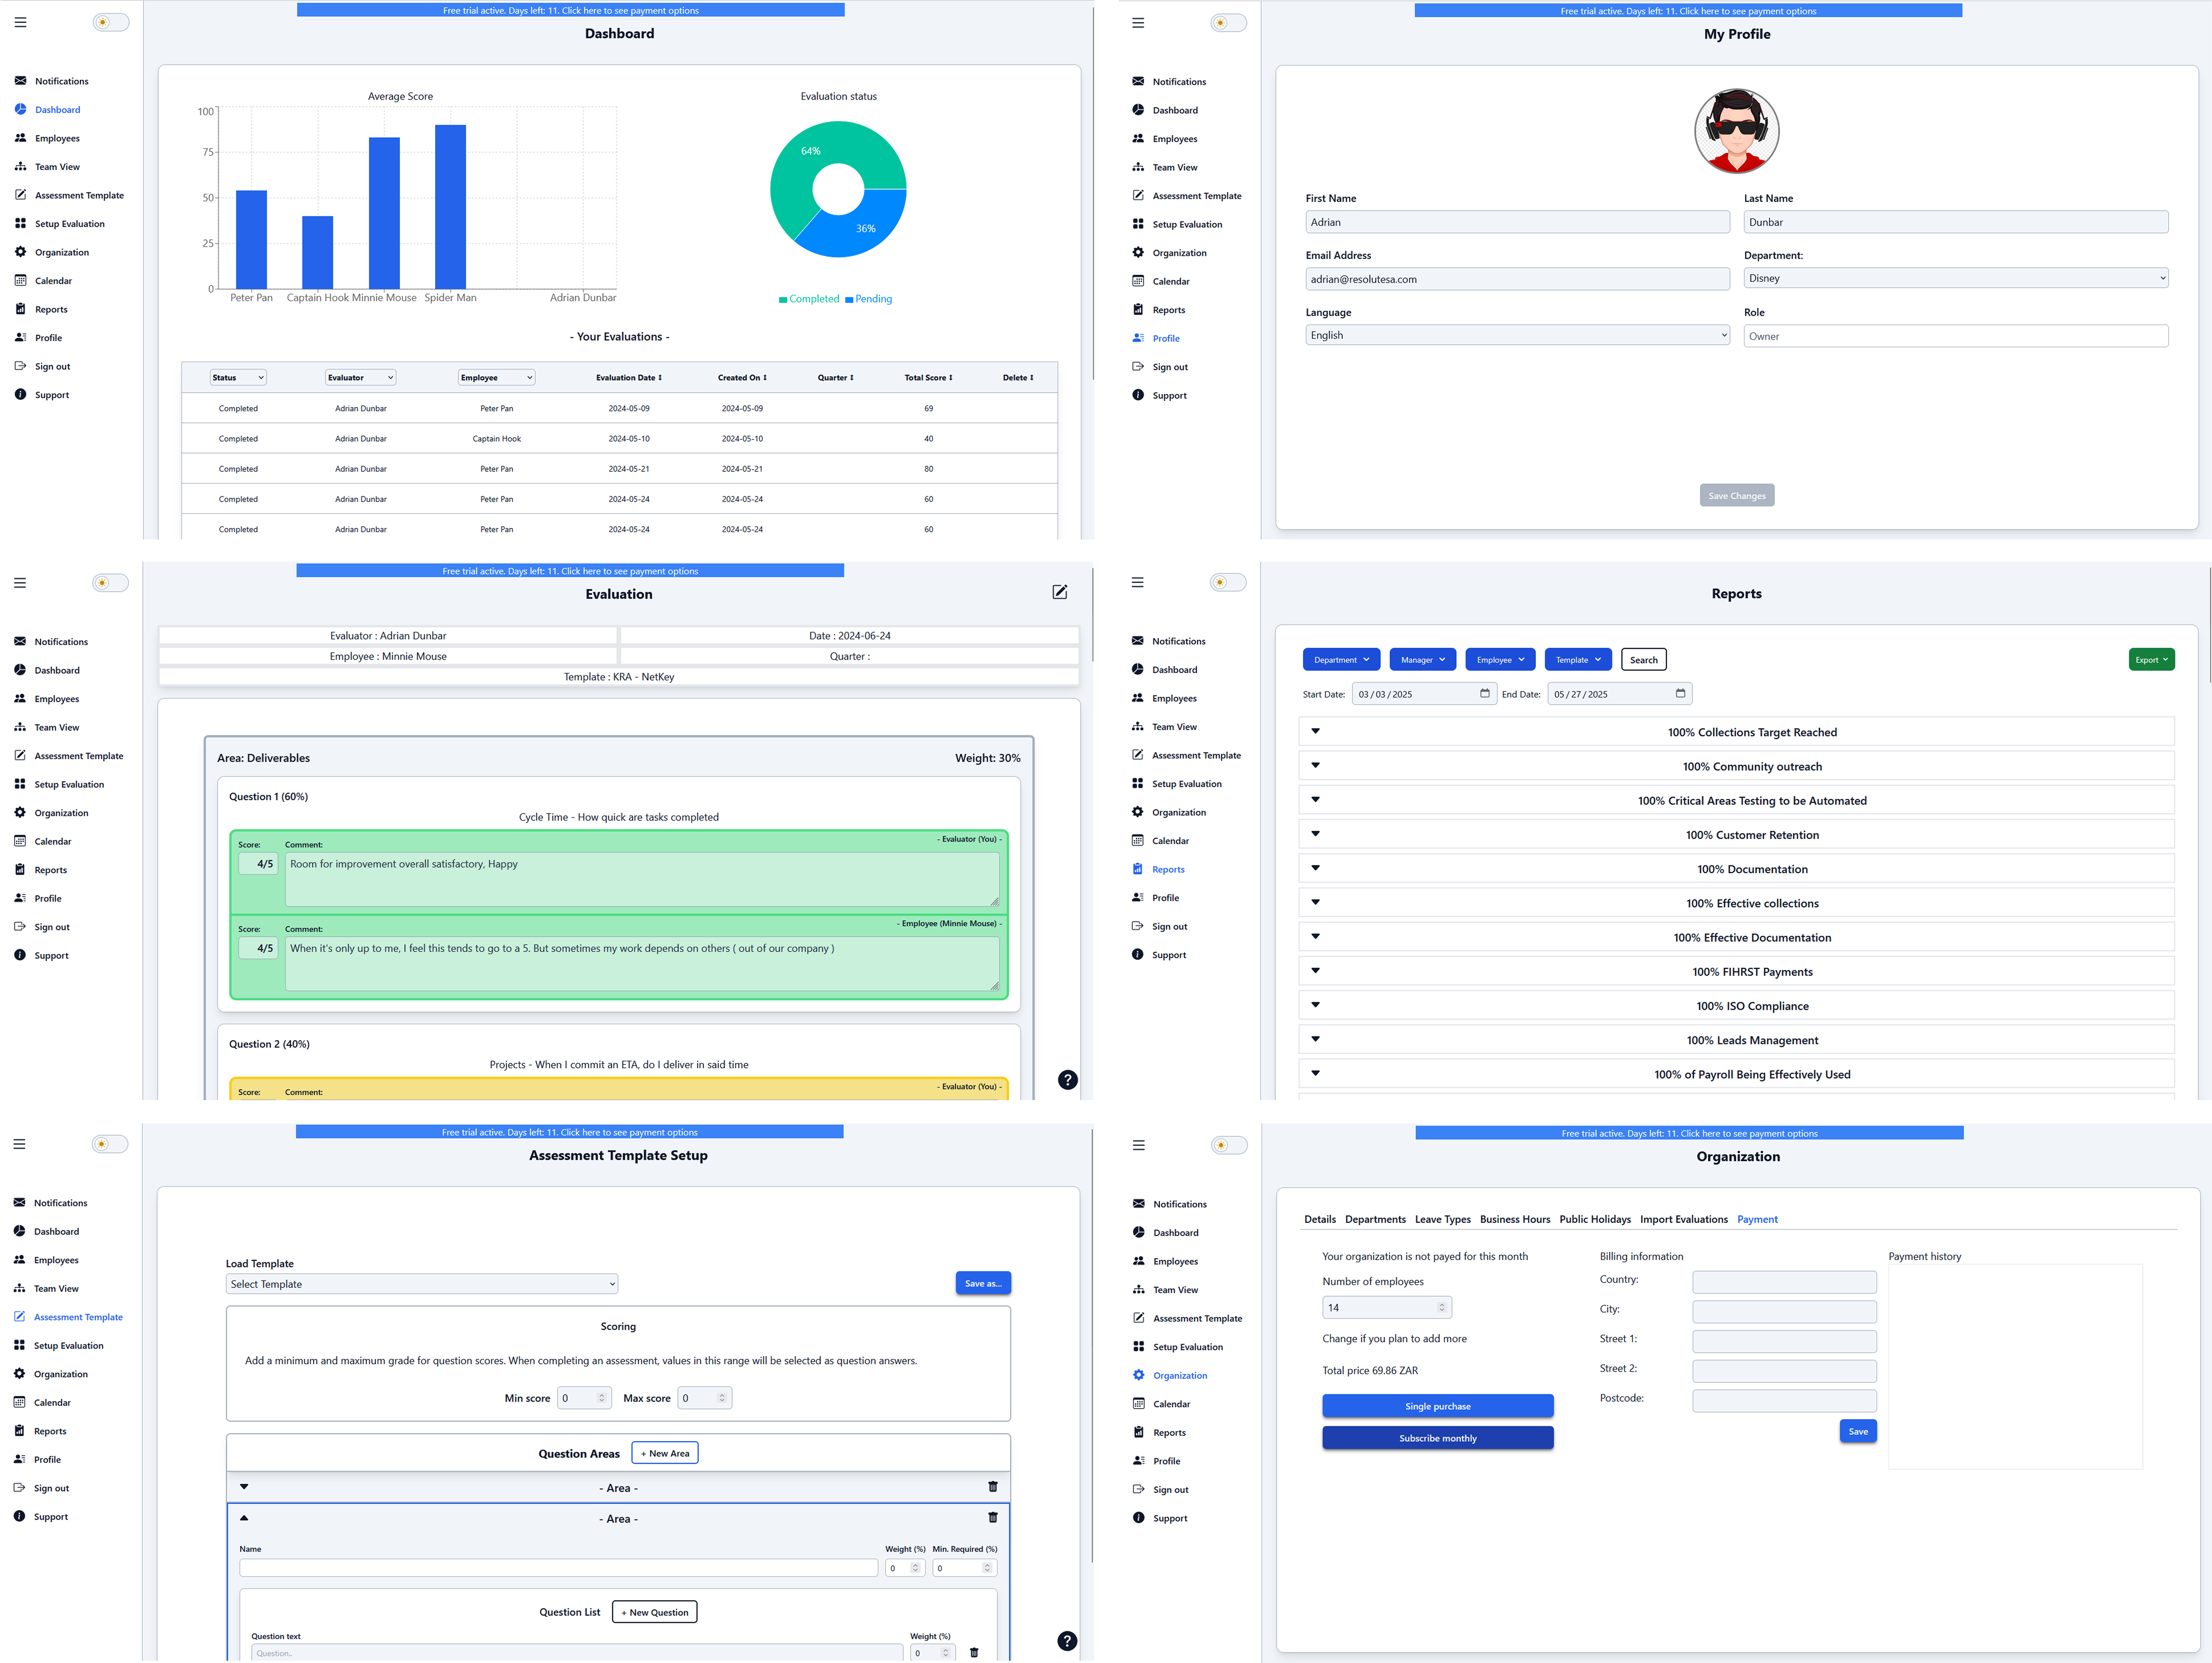Screen dimensions: 2212x1663
Task: Open the Status filter dropdown in Your Evaluations
Action: (238, 377)
